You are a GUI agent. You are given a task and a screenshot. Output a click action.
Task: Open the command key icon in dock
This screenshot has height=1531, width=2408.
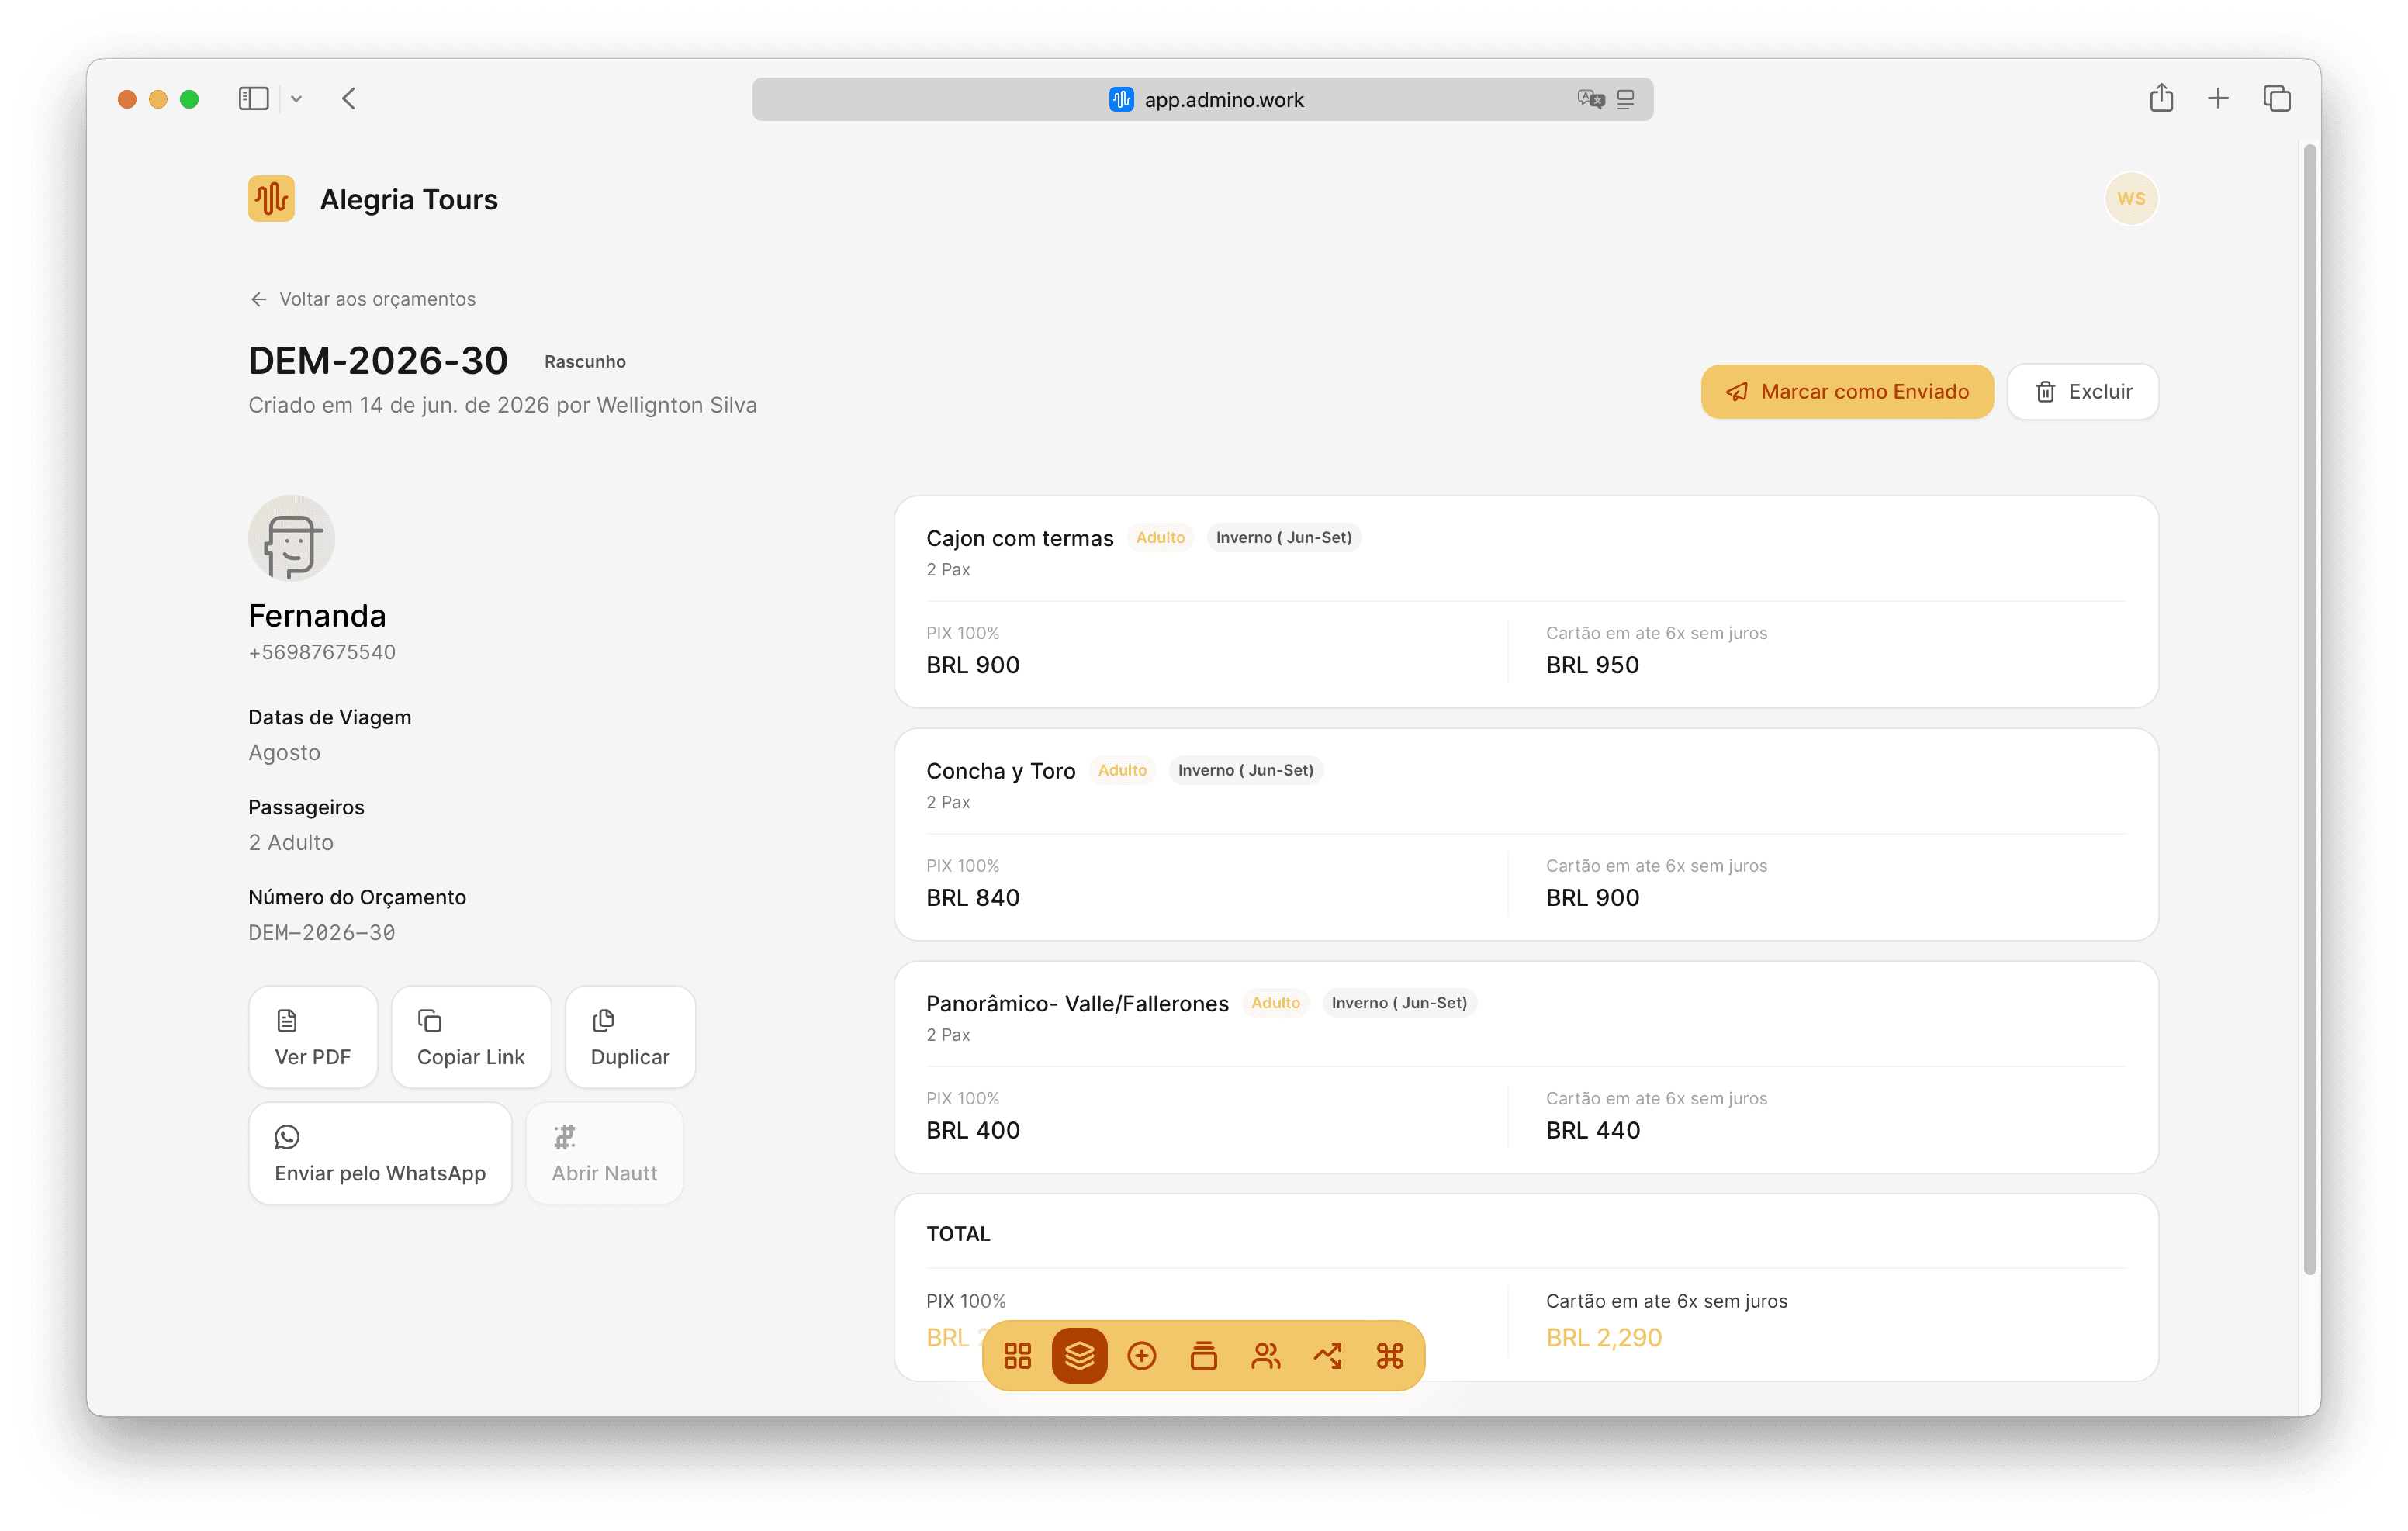pos(1389,1355)
